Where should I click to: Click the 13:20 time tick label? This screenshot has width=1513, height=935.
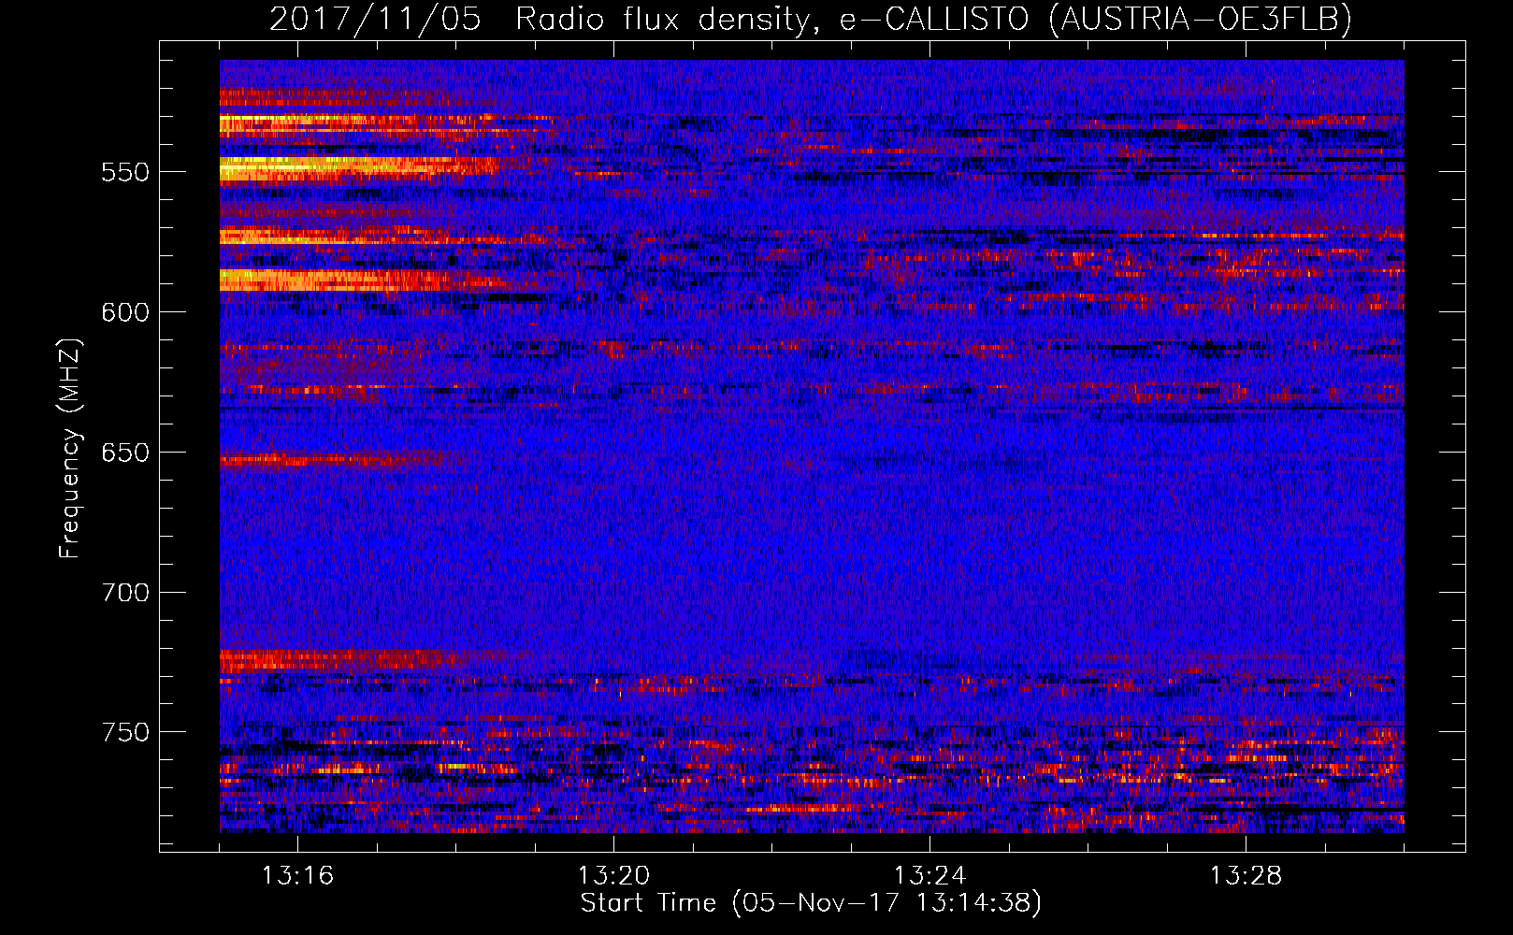613,876
